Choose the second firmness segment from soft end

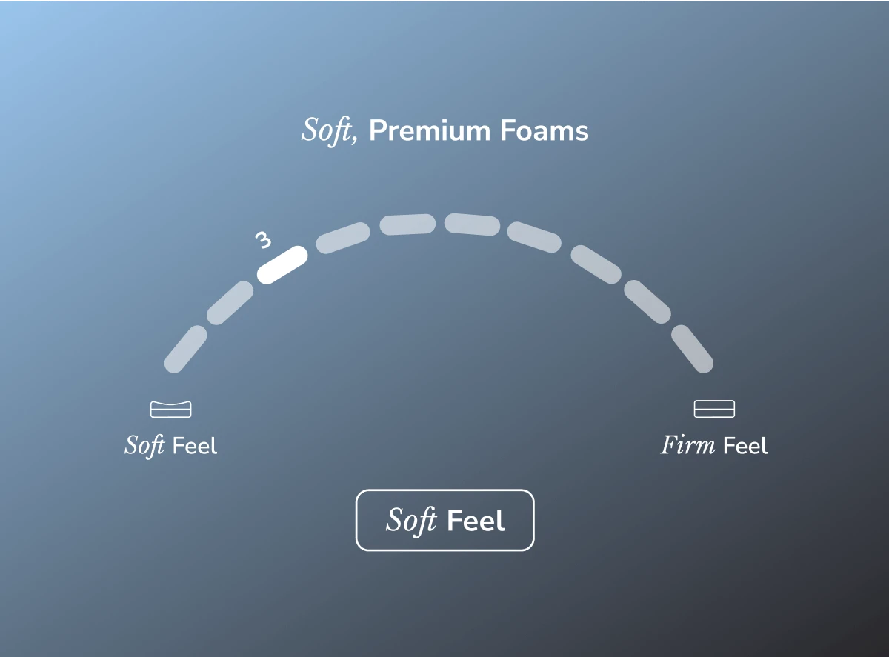[230, 302]
